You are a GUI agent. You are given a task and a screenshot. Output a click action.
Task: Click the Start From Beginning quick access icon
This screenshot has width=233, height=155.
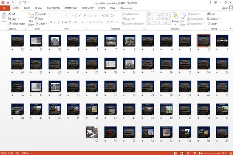25,3
